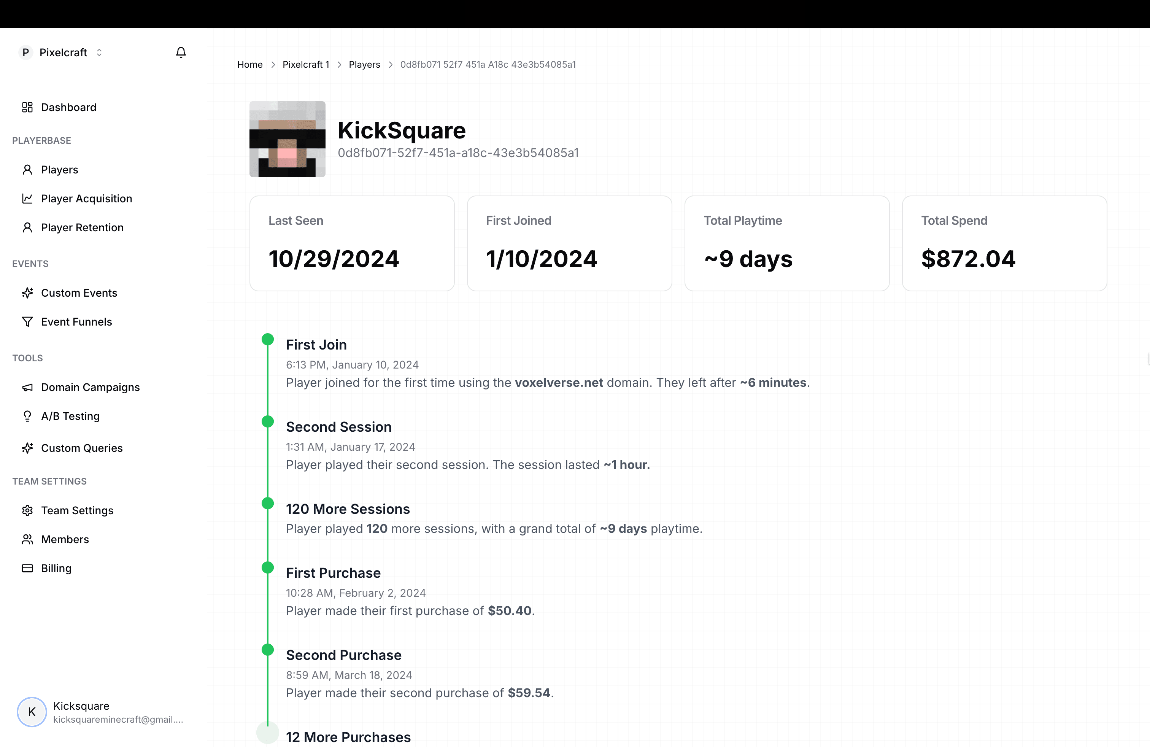The height and width of the screenshot is (747, 1150).
Task: Select Members in team settings
Action: (65, 539)
